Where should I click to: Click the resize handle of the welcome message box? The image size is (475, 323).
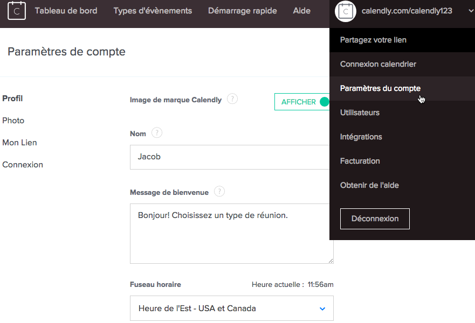331,261
